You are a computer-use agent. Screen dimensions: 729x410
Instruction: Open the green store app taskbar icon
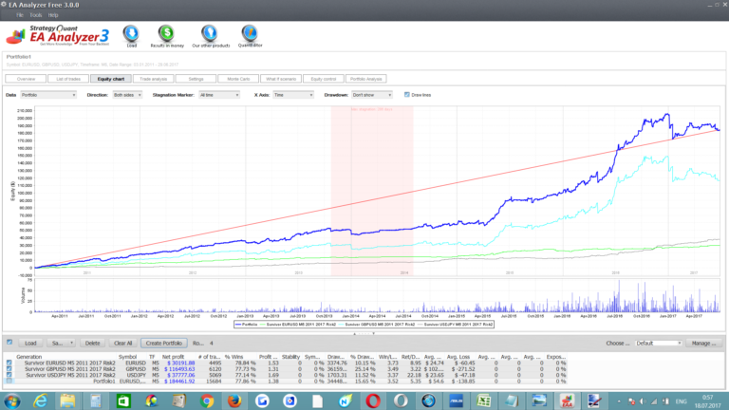[x=123, y=401]
